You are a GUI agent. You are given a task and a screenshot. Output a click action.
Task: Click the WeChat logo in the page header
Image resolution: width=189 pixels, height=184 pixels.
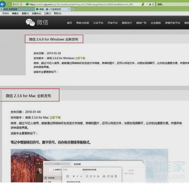coord(37,22)
